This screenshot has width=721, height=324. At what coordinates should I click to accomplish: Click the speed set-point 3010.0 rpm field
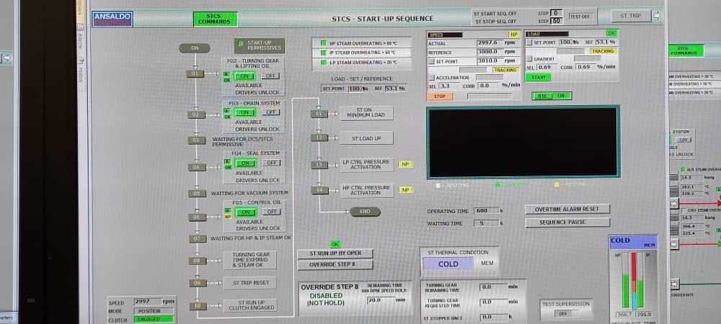point(490,60)
